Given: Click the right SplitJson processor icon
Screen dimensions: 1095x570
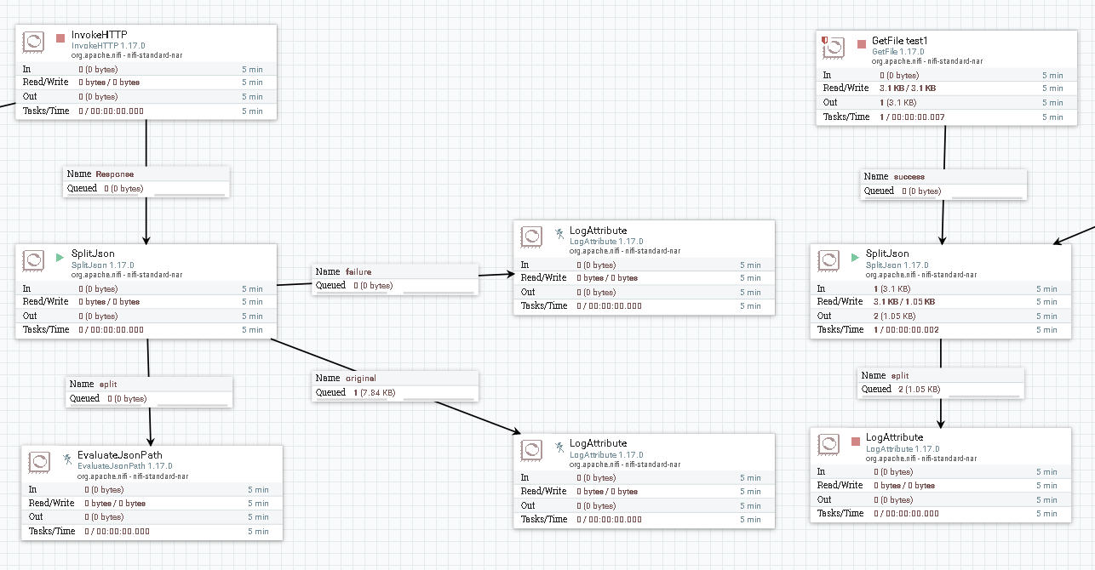Looking at the screenshot, I should [830, 260].
